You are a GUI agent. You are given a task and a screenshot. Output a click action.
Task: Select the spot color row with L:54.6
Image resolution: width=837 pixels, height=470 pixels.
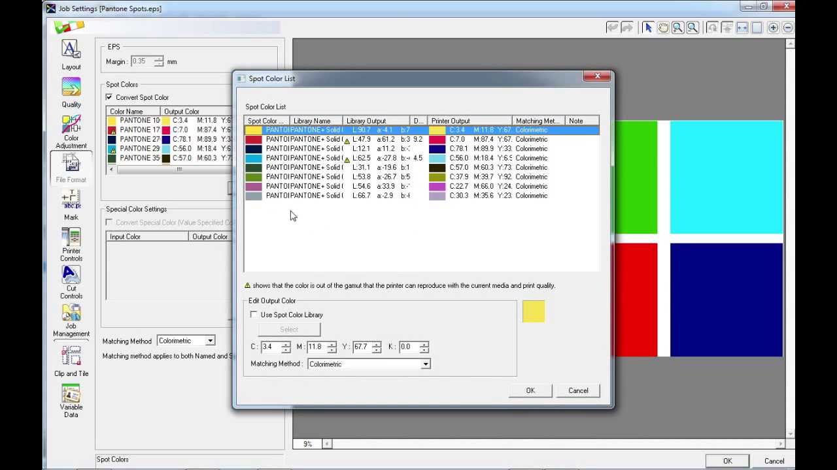[x=422, y=186]
